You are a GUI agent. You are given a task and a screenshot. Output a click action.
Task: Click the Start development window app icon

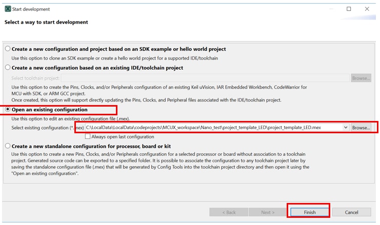pos(7,9)
